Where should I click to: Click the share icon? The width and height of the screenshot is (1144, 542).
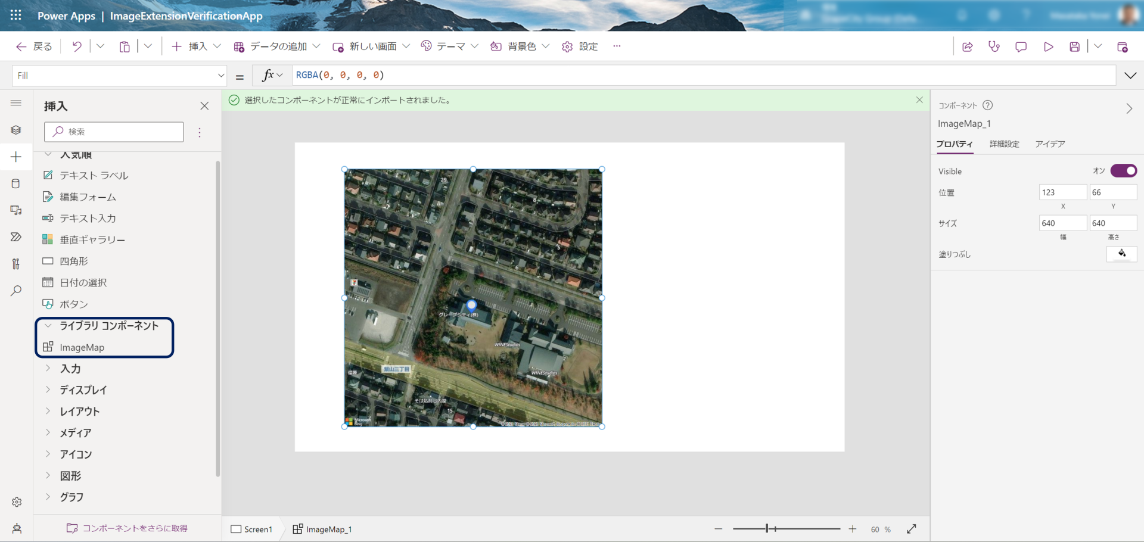point(968,46)
